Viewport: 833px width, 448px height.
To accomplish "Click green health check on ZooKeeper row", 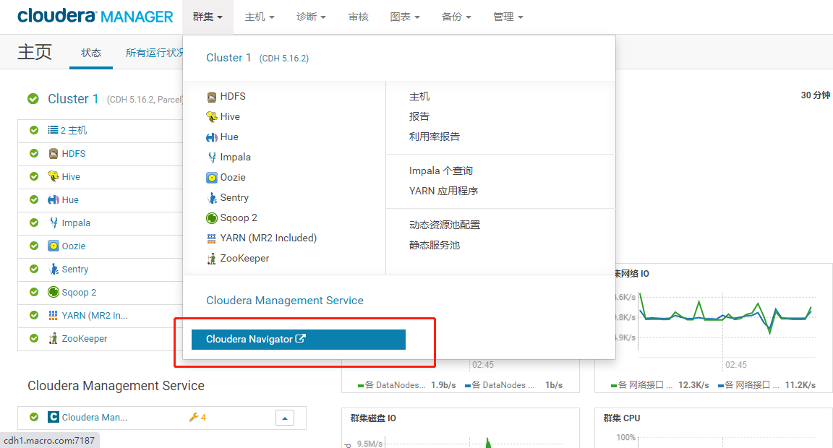I will coord(34,338).
